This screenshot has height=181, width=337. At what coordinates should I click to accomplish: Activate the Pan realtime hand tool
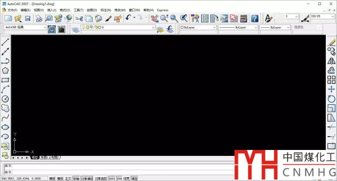click(155, 18)
